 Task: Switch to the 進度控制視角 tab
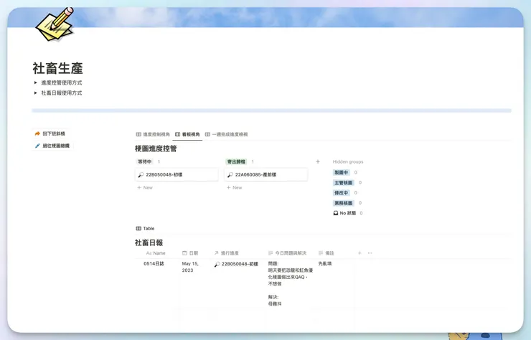[153, 134]
